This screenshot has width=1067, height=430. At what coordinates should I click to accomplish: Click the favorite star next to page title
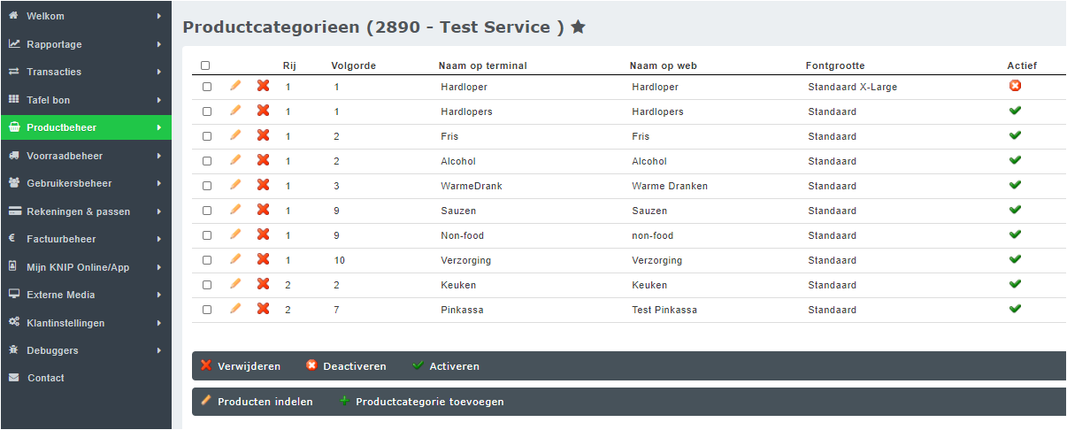578,27
